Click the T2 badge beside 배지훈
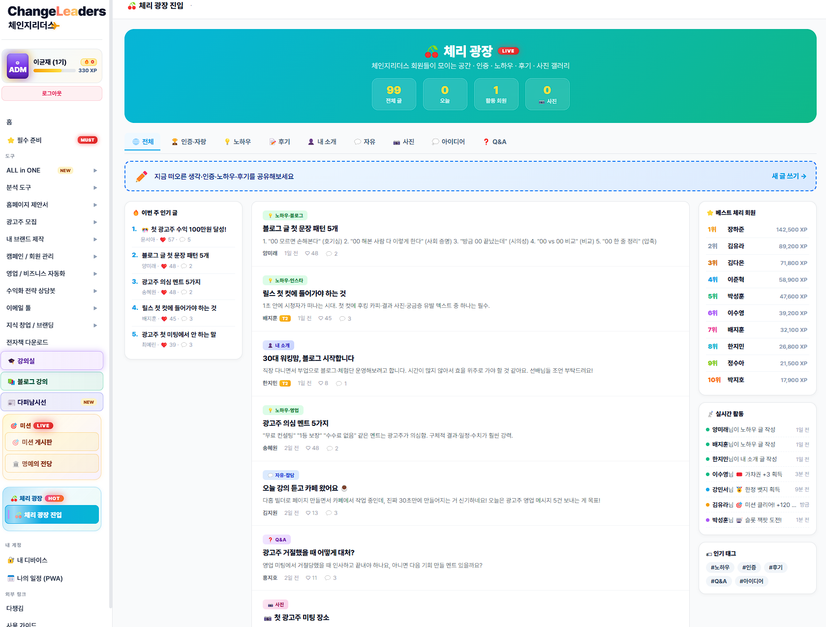Screen dimensions: 826x627 [x=285, y=319]
